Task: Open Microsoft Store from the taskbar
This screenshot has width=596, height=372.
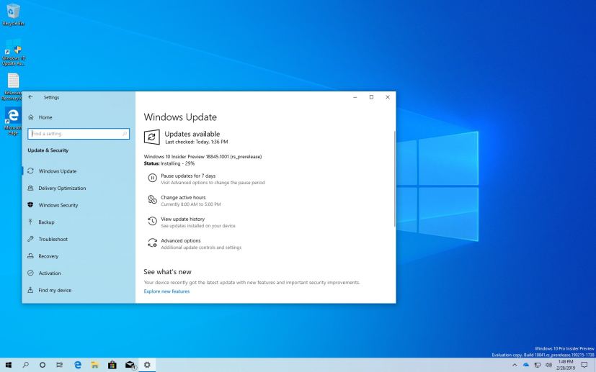Action: point(112,365)
